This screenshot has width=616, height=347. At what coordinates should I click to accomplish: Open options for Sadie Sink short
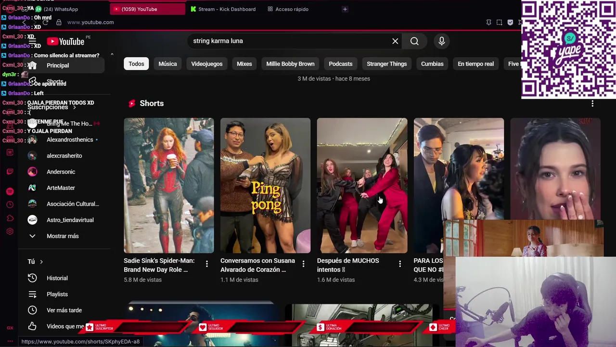click(207, 264)
